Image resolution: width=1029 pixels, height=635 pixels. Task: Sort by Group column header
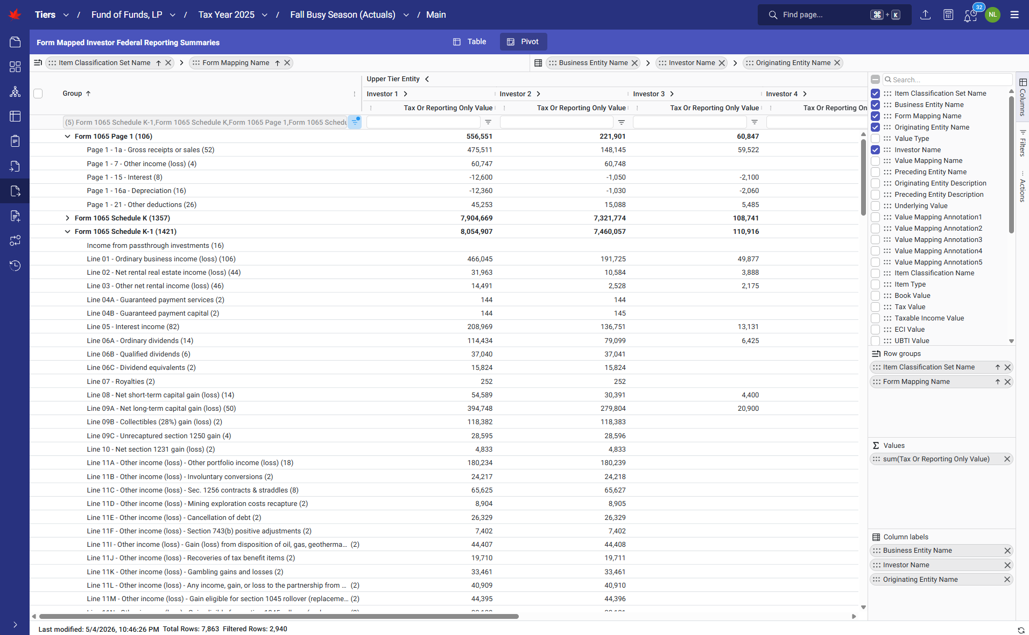pyautogui.click(x=76, y=94)
